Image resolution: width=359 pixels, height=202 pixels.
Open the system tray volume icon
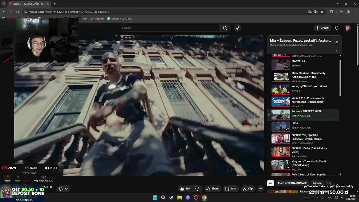tap(341, 198)
